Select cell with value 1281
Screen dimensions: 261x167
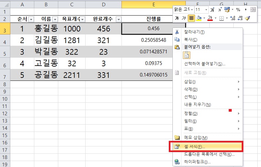(72, 40)
